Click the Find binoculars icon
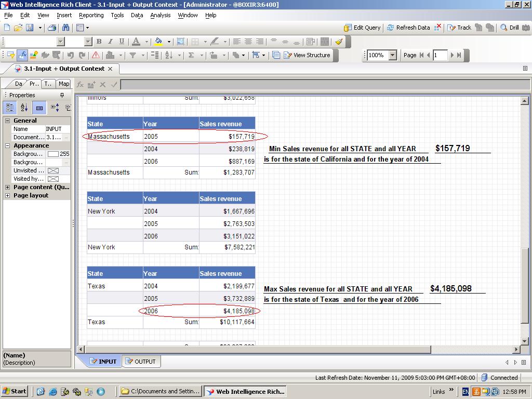Image resolution: width=532 pixels, height=399 pixels. pos(64,27)
